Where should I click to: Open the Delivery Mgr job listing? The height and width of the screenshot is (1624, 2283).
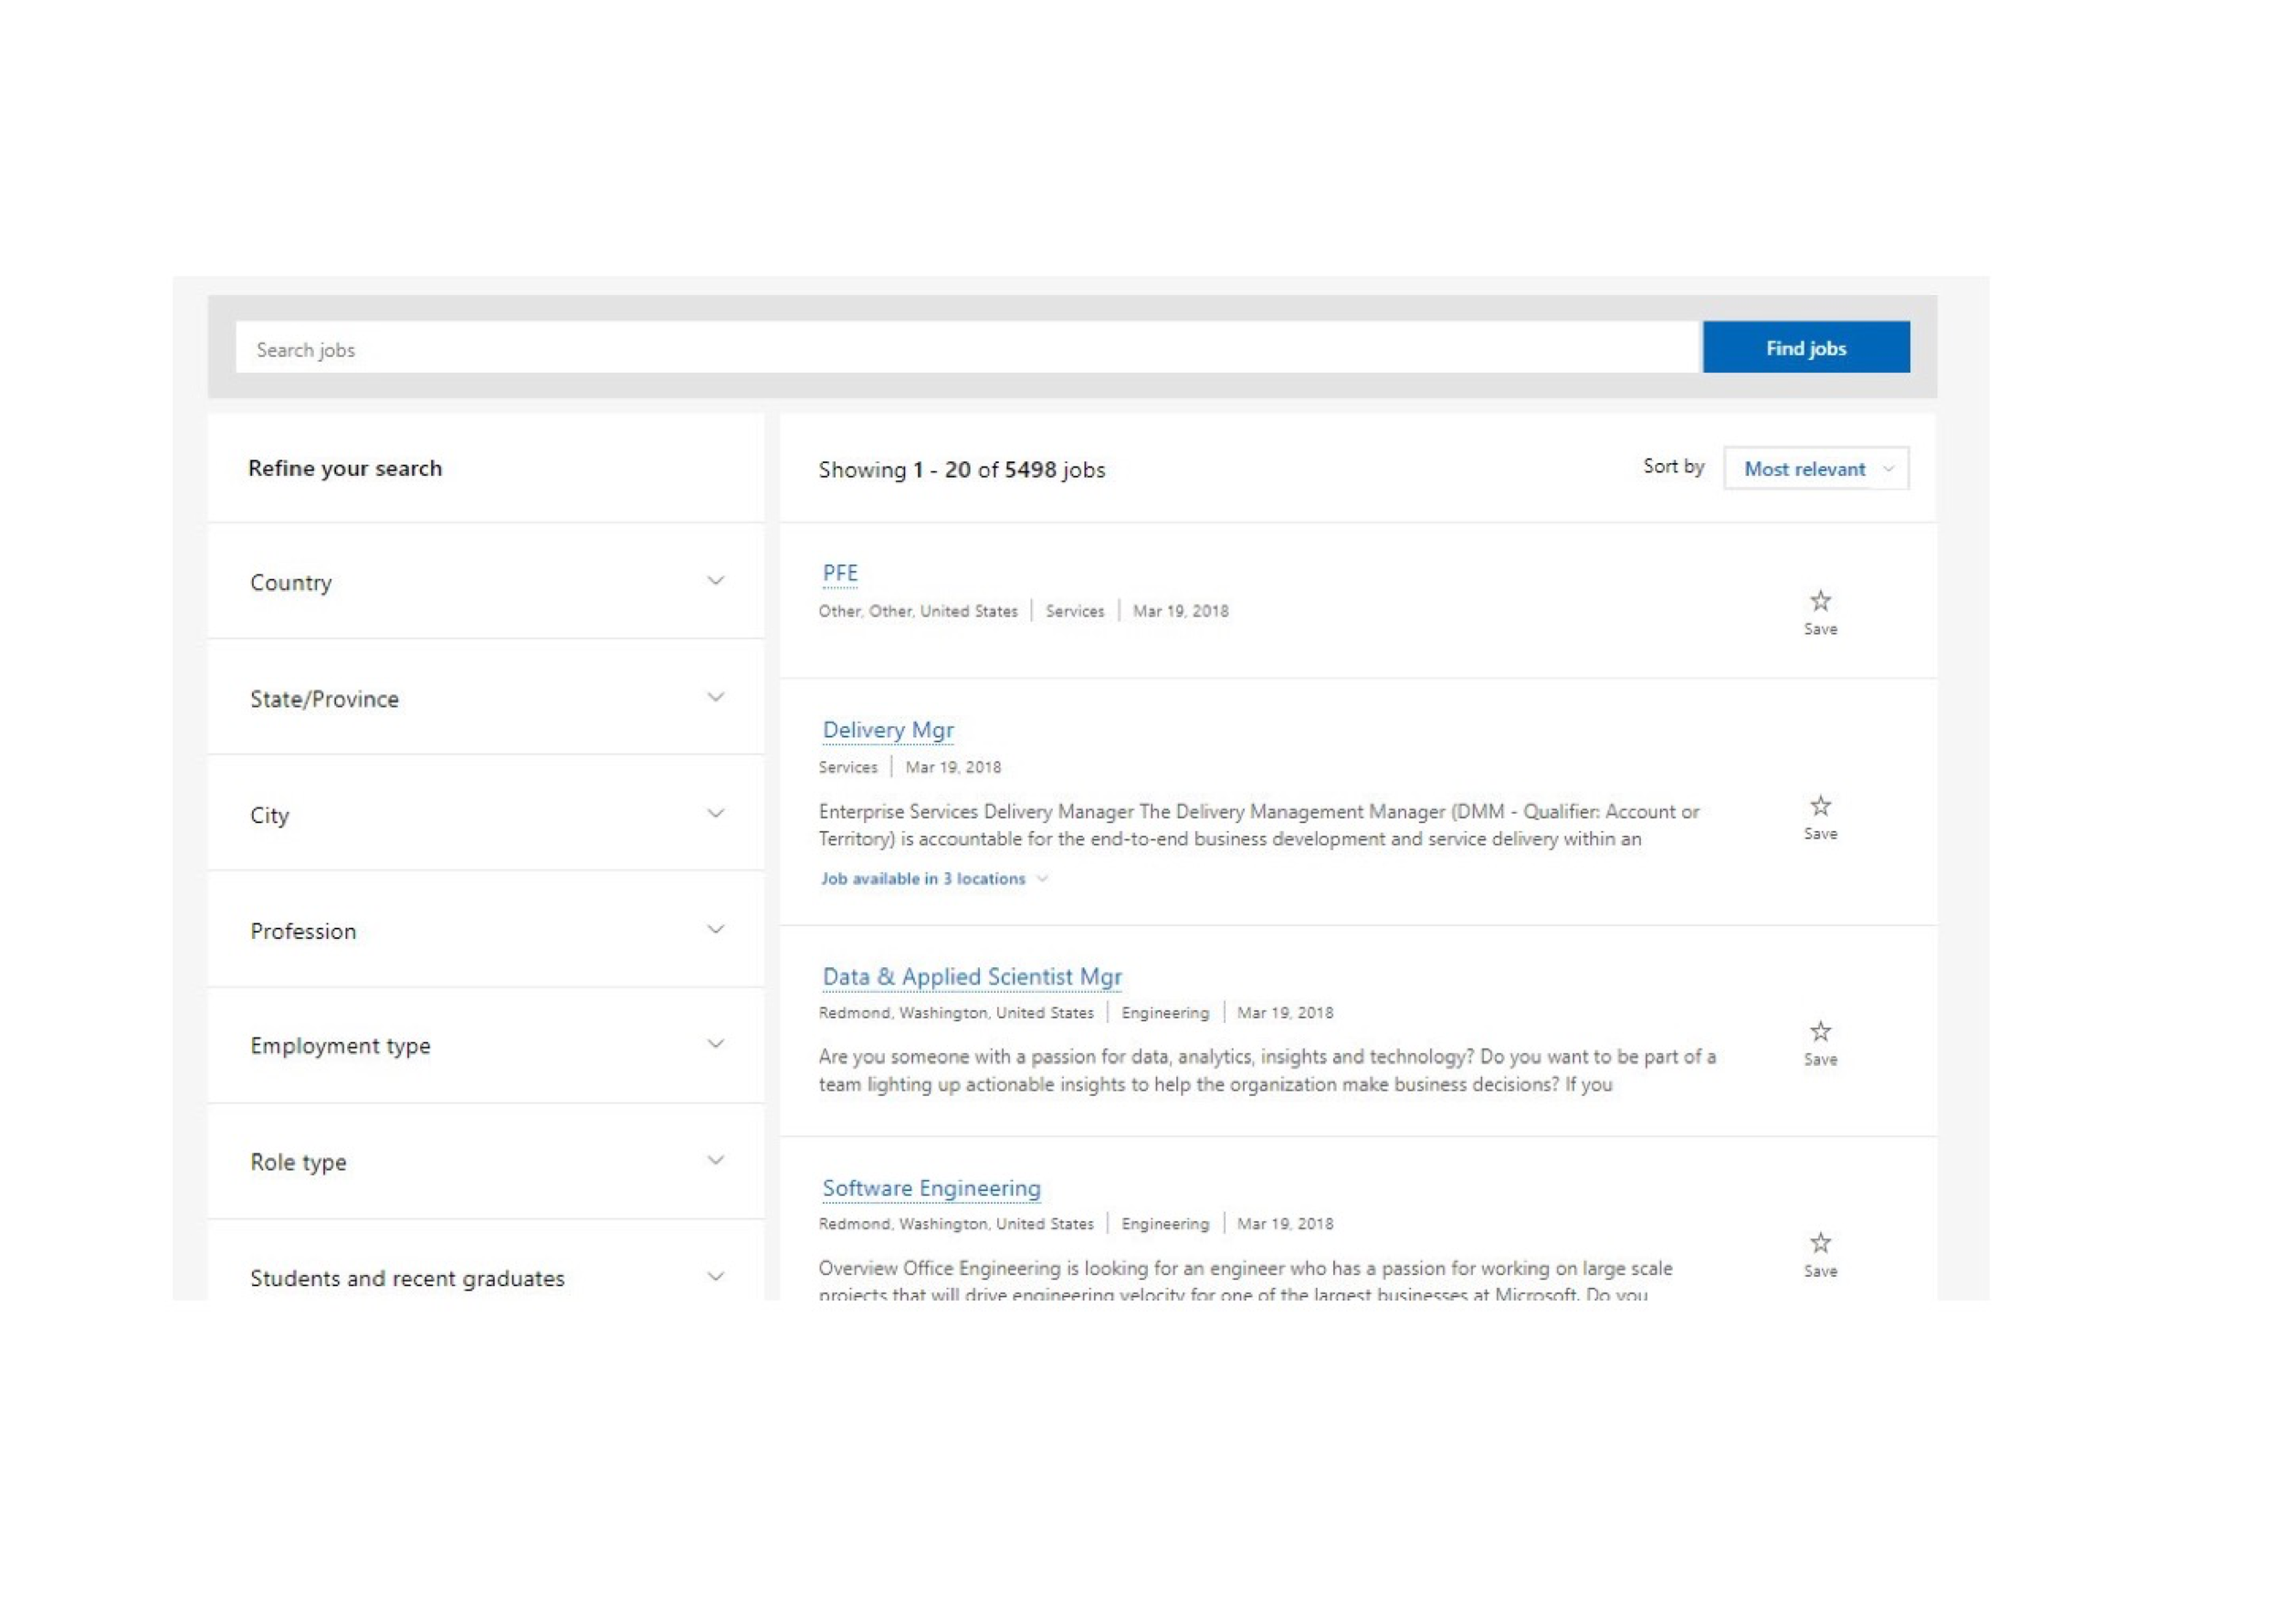888,730
